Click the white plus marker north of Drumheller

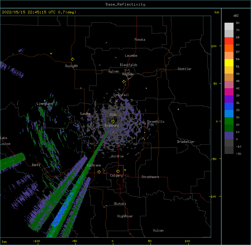(178, 109)
